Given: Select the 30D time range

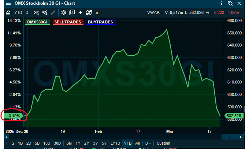Looking at the screenshot, I should click(x=57, y=143).
